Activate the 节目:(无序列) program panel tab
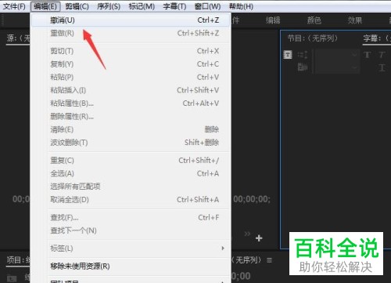Screen dimensions: 391x283 (313, 38)
